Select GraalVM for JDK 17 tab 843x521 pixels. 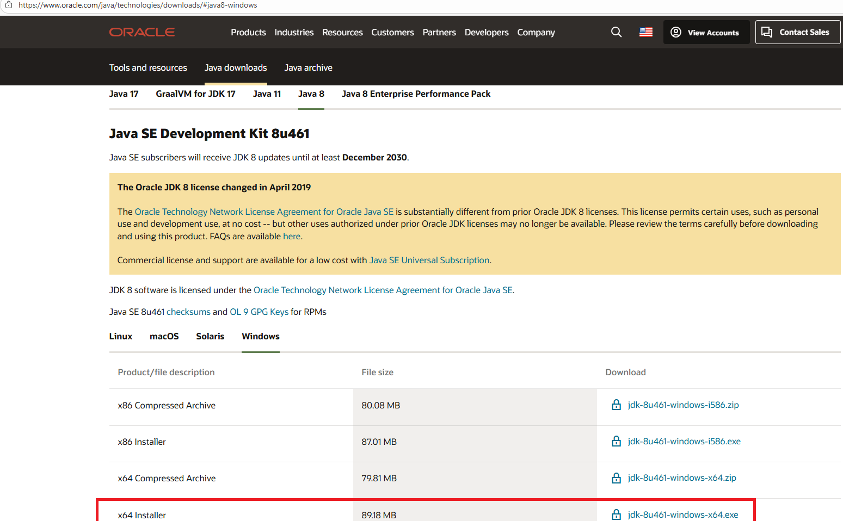(195, 94)
